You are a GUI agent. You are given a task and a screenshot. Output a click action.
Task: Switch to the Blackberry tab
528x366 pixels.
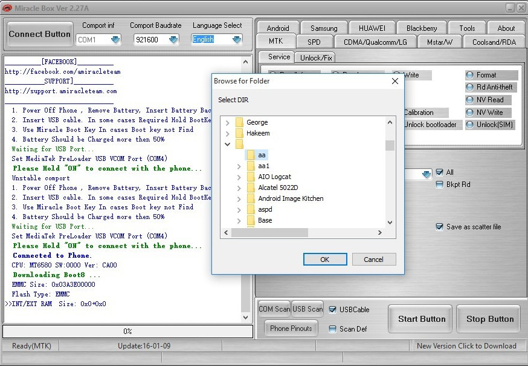click(422, 28)
